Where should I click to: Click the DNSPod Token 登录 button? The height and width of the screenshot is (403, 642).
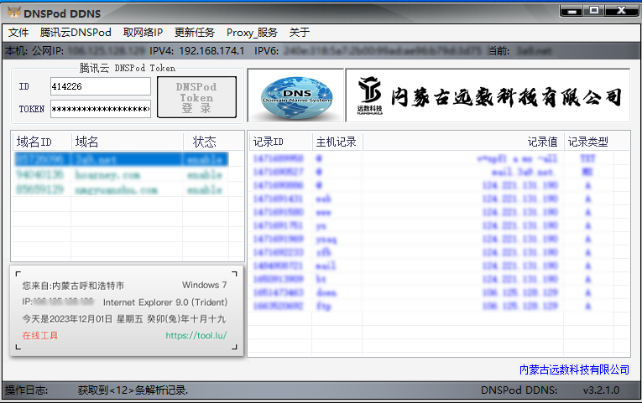tap(196, 97)
